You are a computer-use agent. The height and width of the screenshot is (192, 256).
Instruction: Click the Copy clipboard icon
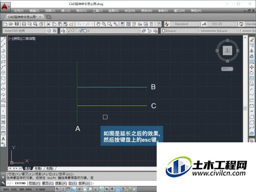click(54, 24)
